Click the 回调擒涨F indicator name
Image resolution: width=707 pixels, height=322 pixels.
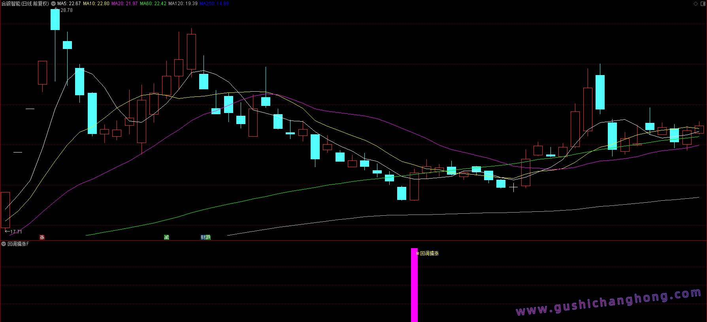(x=18, y=244)
